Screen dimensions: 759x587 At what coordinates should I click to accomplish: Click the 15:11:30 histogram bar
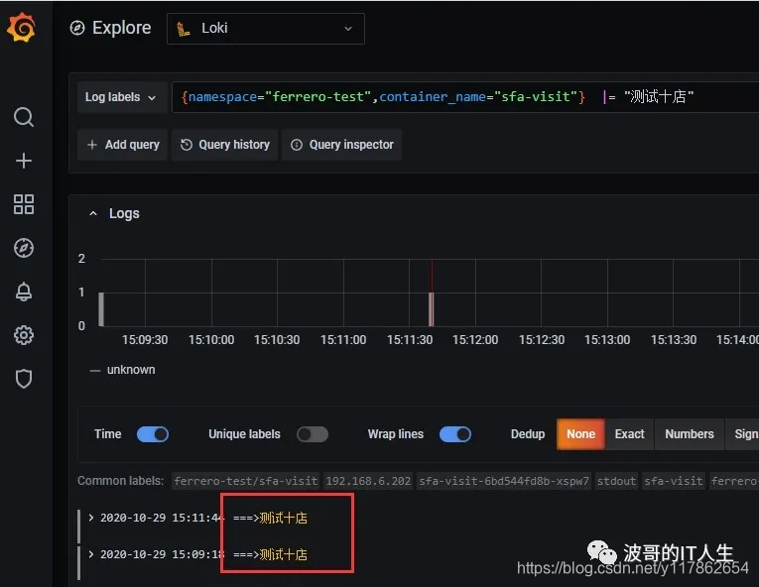[x=431, y=309]
